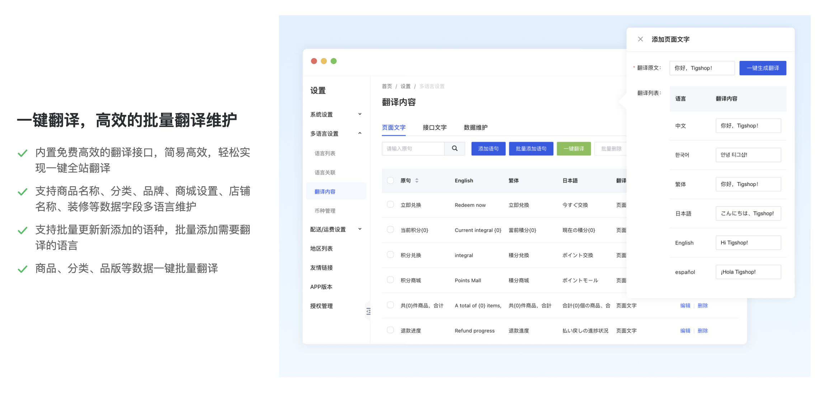The width and height of the screenshot is (825, 393).
Task: Click the green window dot
Action: (334, 61)
